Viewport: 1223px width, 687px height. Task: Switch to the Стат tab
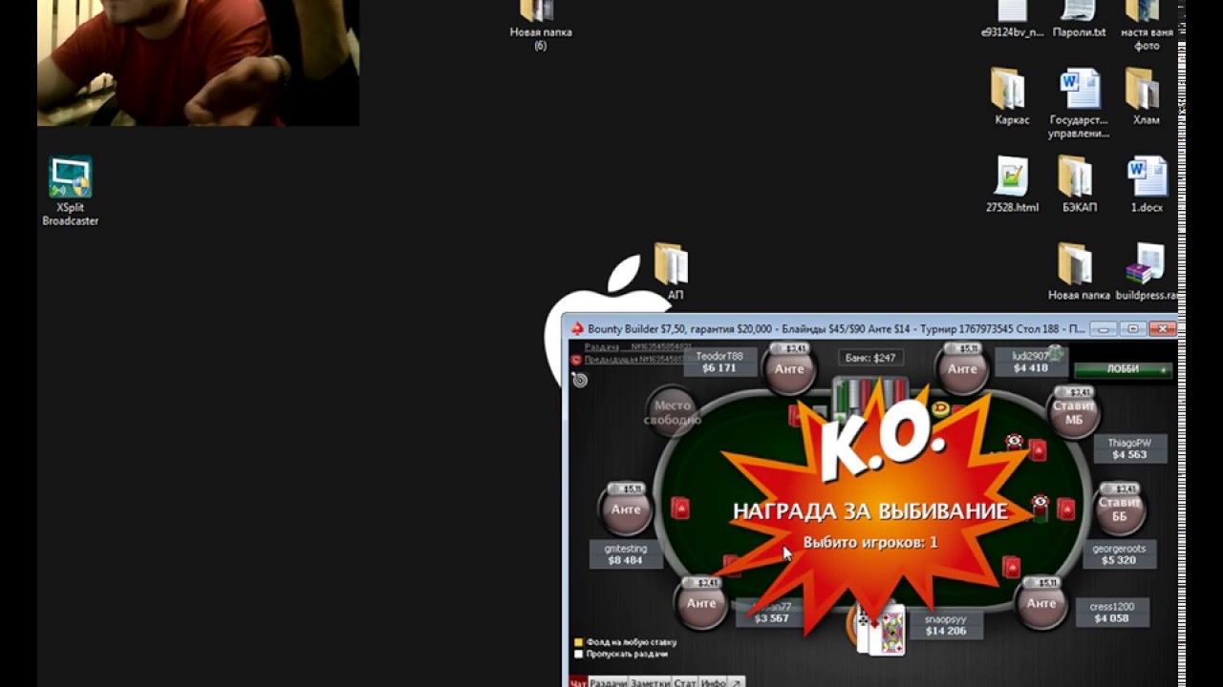684,682
